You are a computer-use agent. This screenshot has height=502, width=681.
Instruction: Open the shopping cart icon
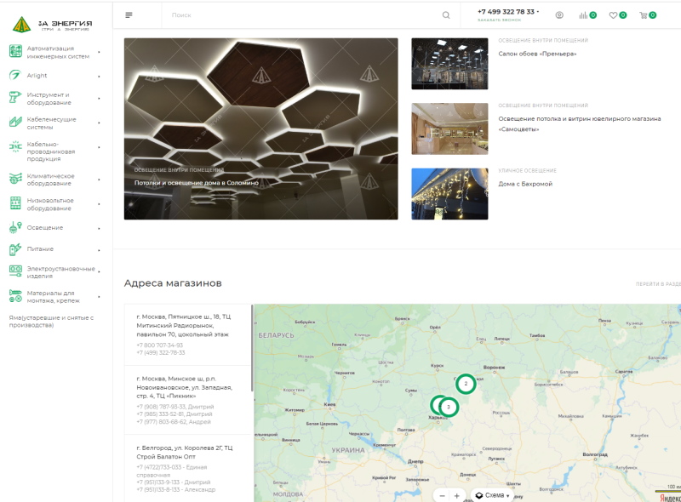tap(644, 15)
